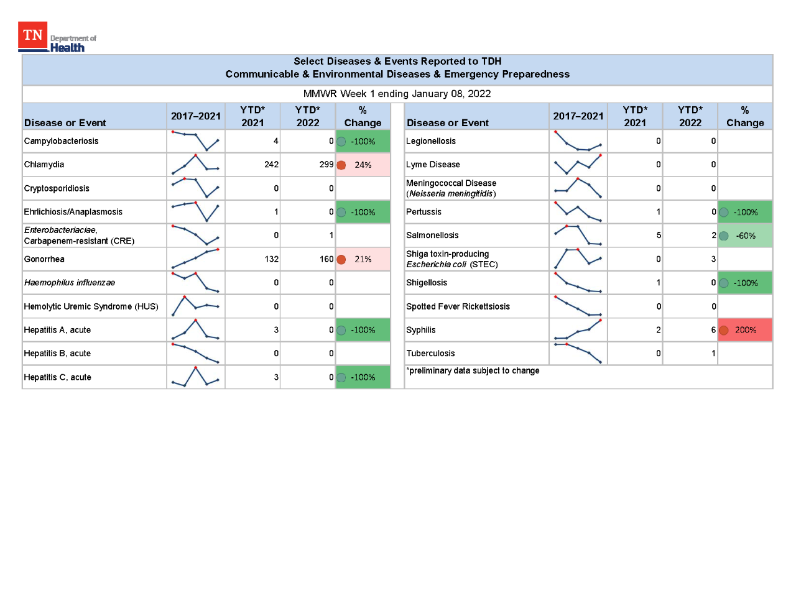The width and height of the screenshot is (796, 614).
Task: Click the 'Shiga toxin-producing' disease label
Action: tap(448, 254)
